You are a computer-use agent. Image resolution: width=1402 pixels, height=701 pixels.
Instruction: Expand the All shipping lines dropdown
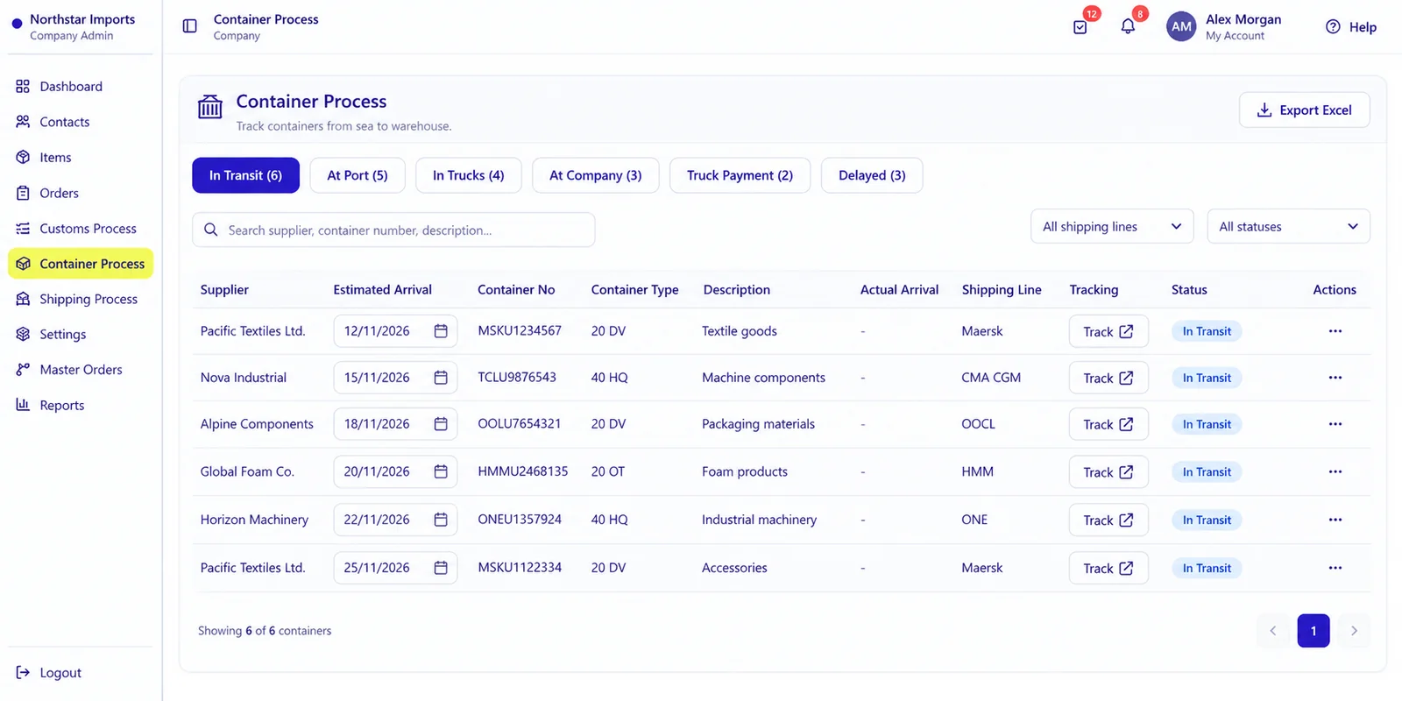click(1112, 227)
